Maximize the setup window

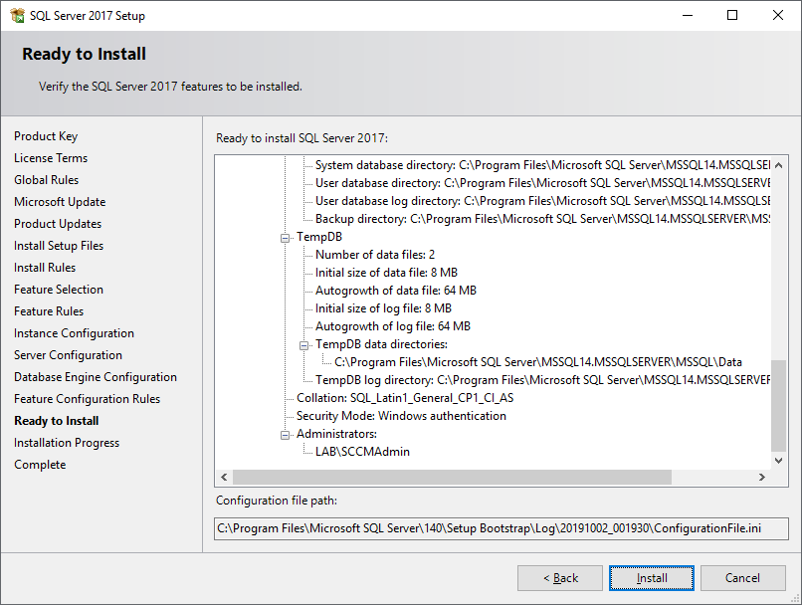[732, 15]
